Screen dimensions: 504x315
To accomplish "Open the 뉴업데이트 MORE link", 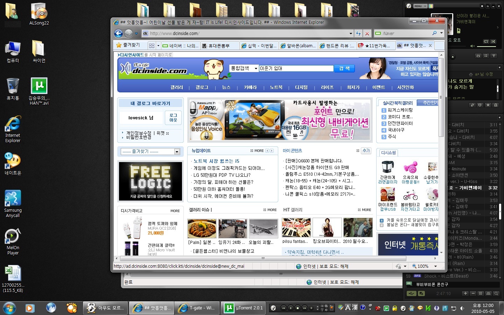I will [x=259, y=151].
